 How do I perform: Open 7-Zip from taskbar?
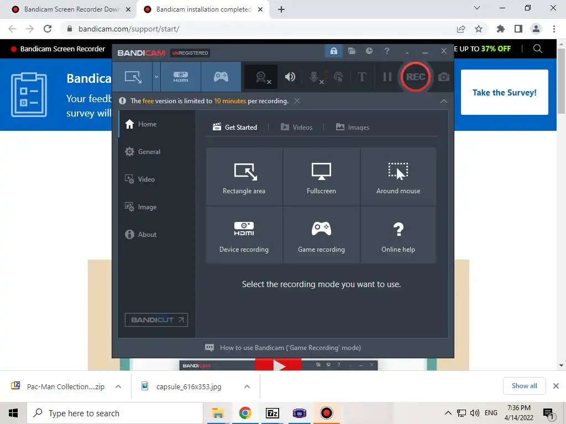coord(272,413)
